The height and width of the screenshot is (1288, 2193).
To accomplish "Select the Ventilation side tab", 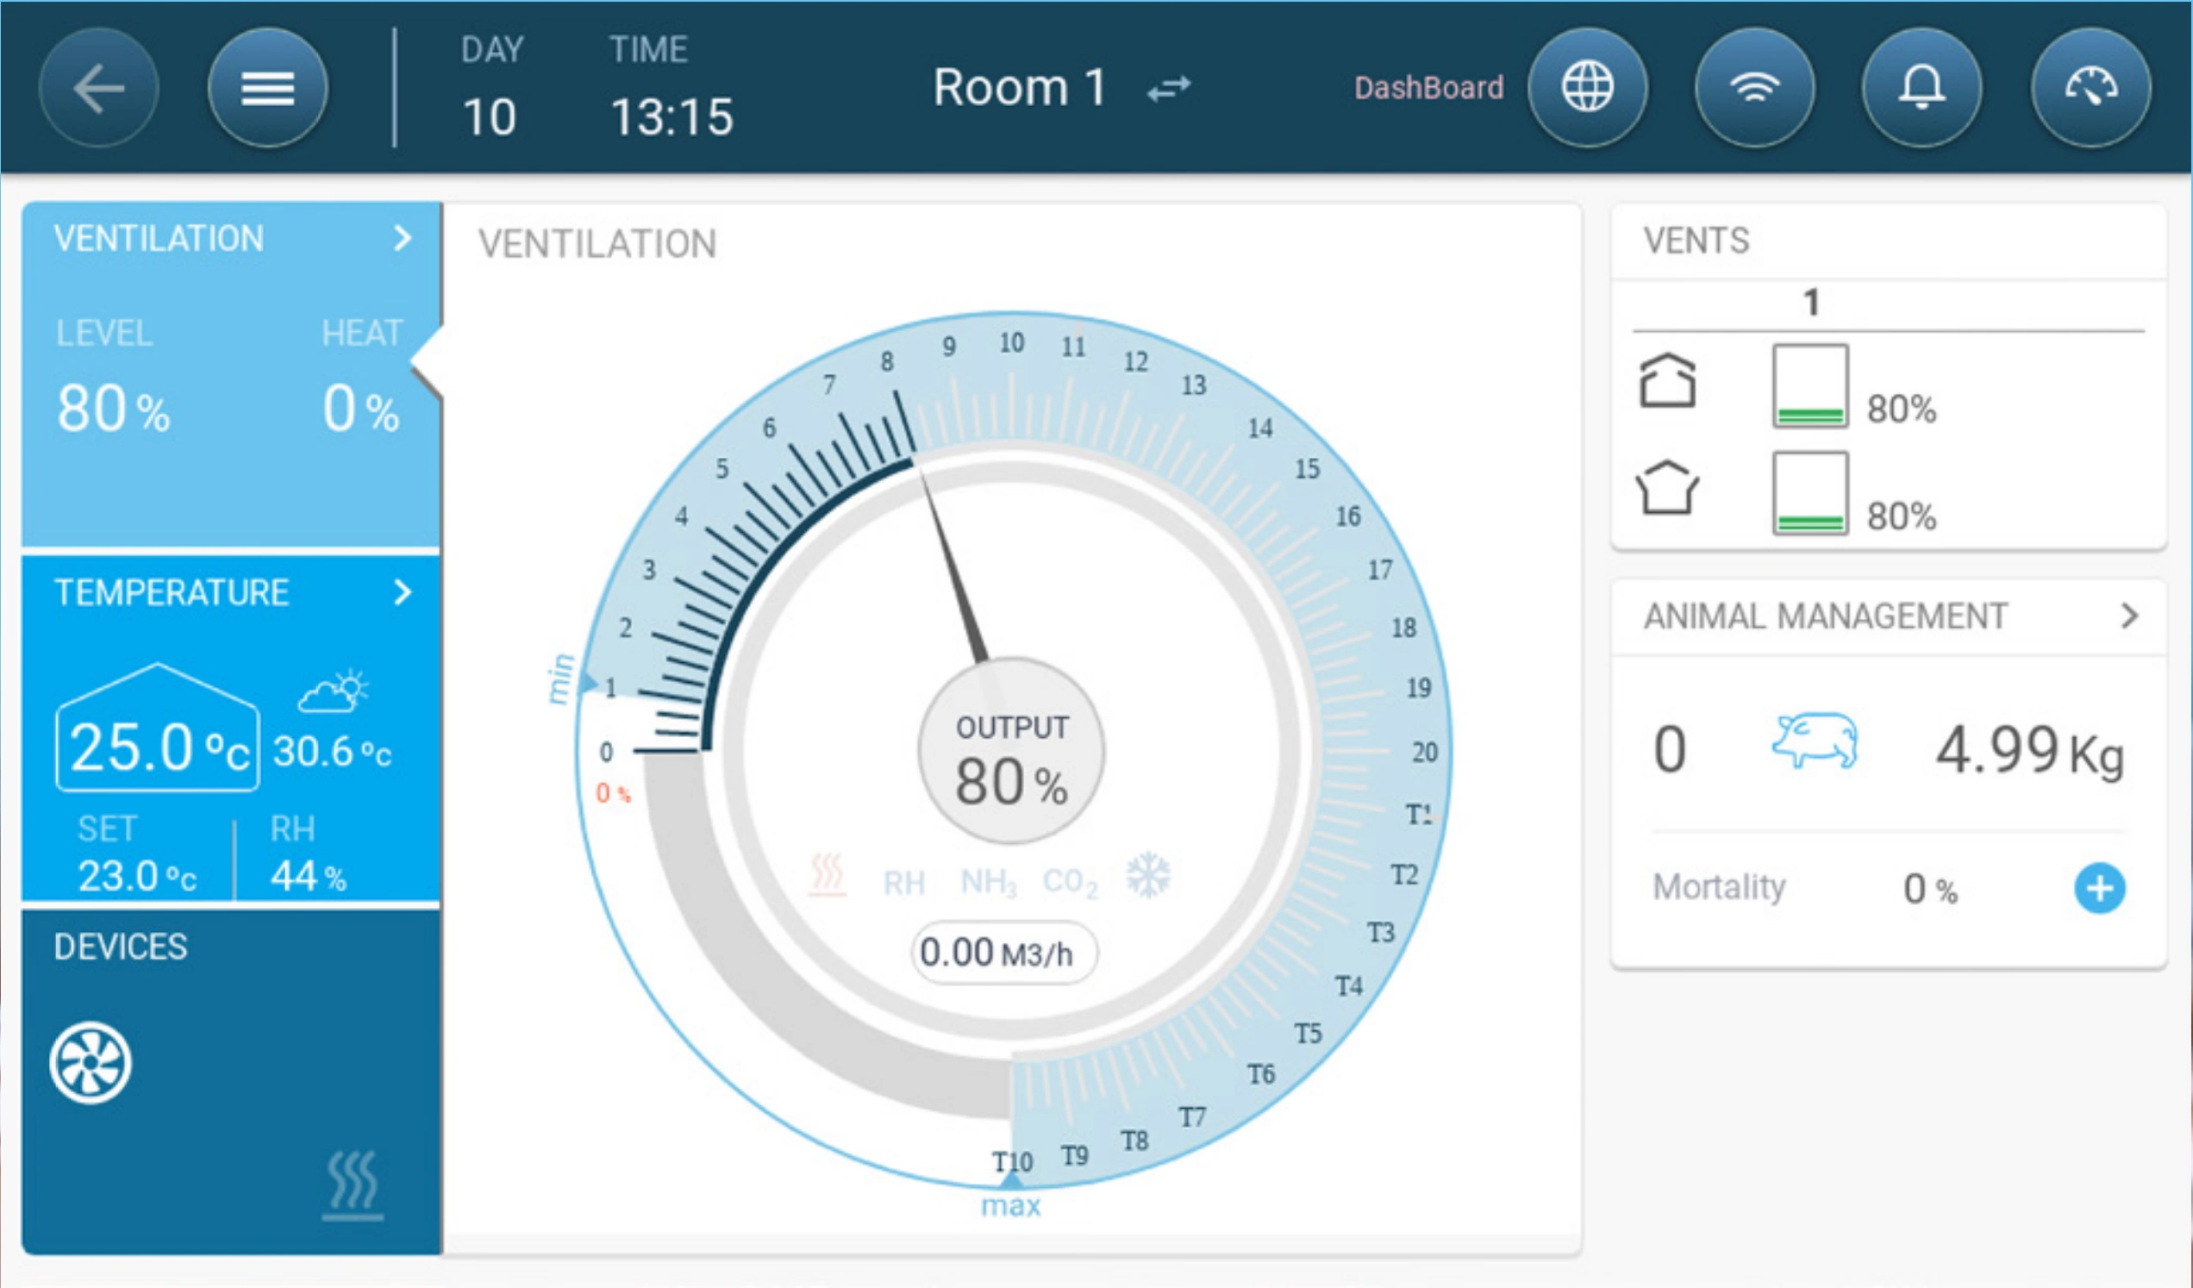I will tap(231, 374).
